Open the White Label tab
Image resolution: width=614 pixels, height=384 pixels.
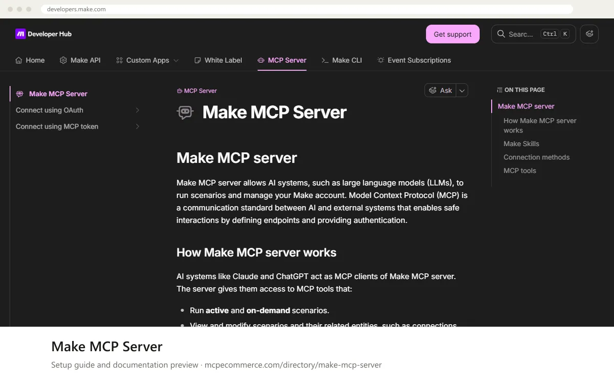click(218, 60)
